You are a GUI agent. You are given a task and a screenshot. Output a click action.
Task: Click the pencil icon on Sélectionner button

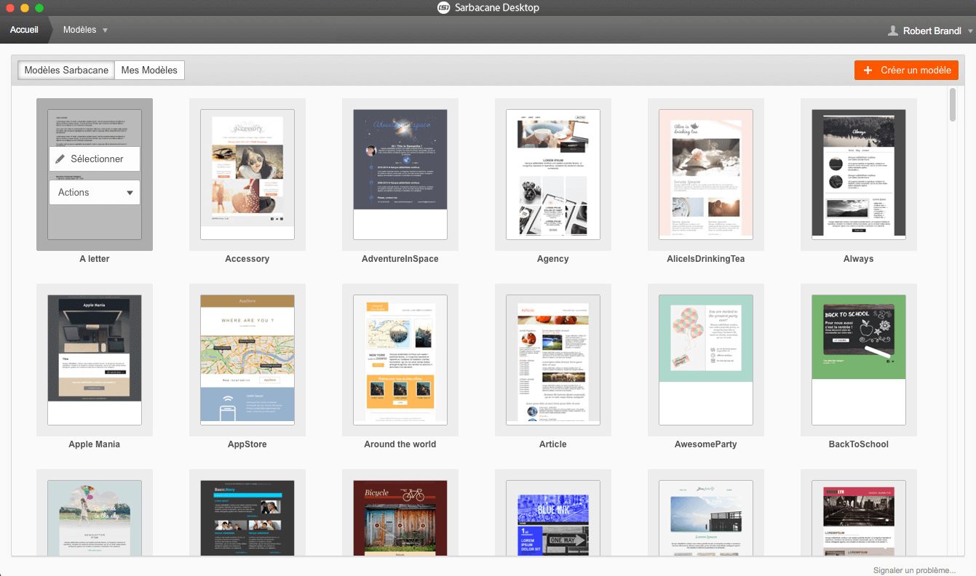(x=60, y=159)
